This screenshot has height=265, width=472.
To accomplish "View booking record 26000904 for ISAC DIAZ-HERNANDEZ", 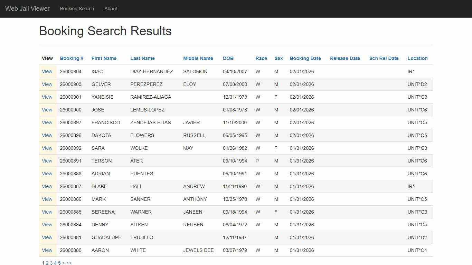I will coord(47,71).
